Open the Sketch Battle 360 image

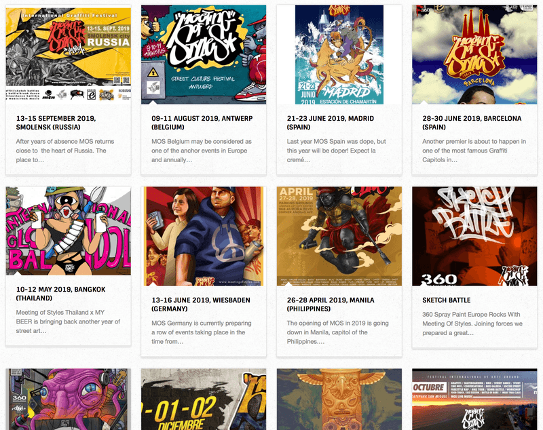tap(474, 236)
